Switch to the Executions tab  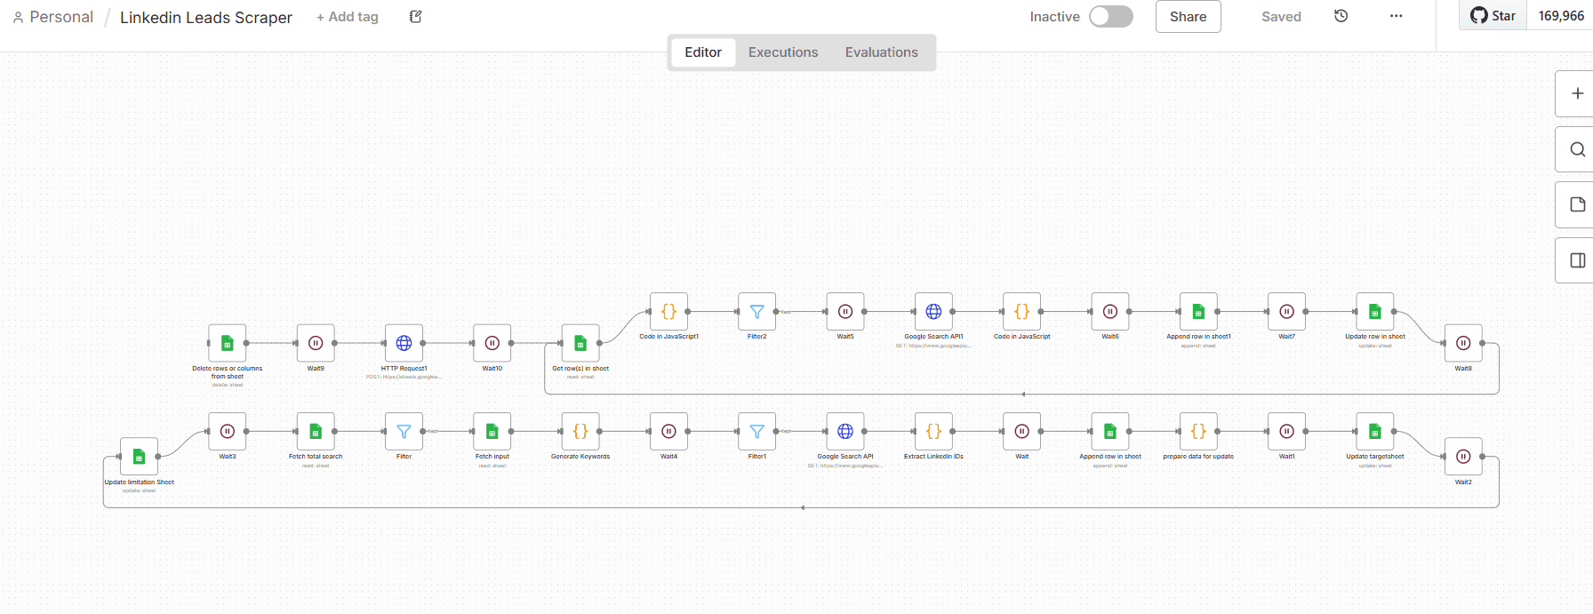(782, 52)
